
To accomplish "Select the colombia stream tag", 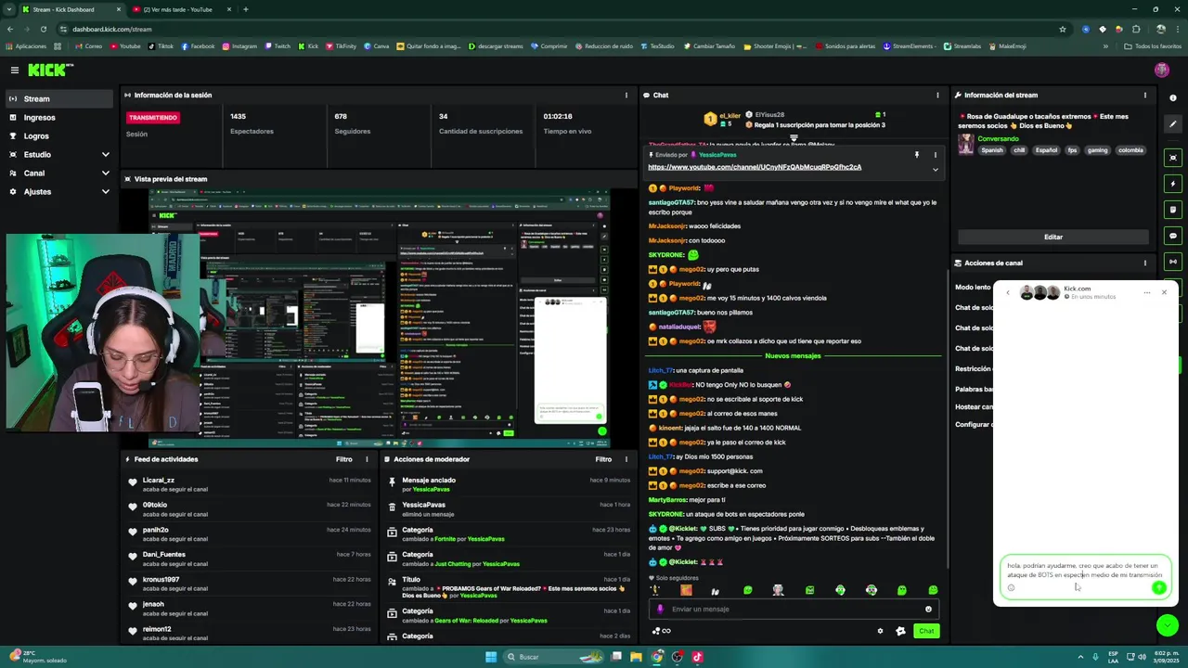I will pos(1130,150).
